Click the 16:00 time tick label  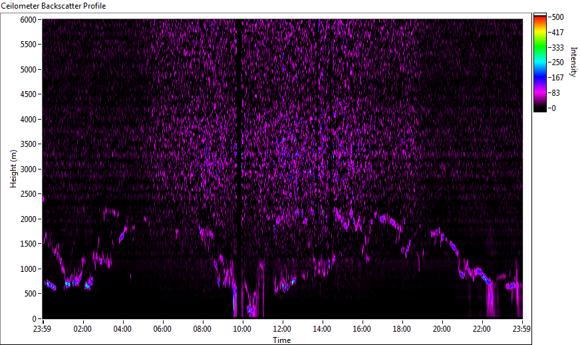[x=362, y=329]
